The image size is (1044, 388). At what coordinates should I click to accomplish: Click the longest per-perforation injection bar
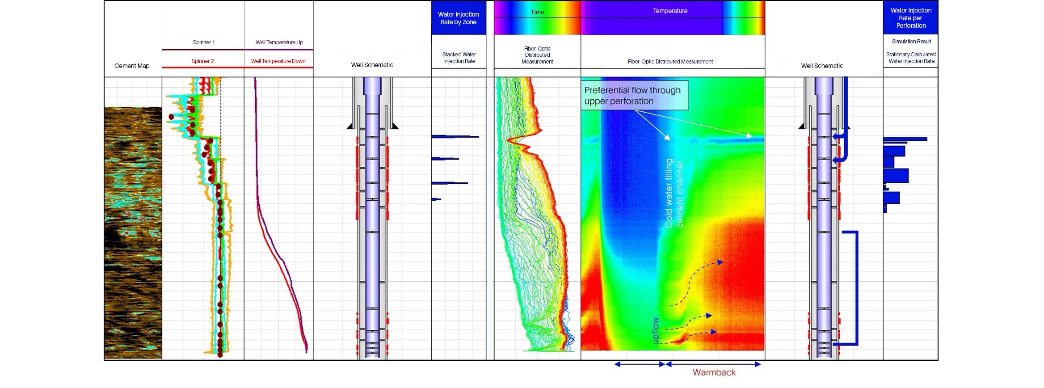[905, 139]
